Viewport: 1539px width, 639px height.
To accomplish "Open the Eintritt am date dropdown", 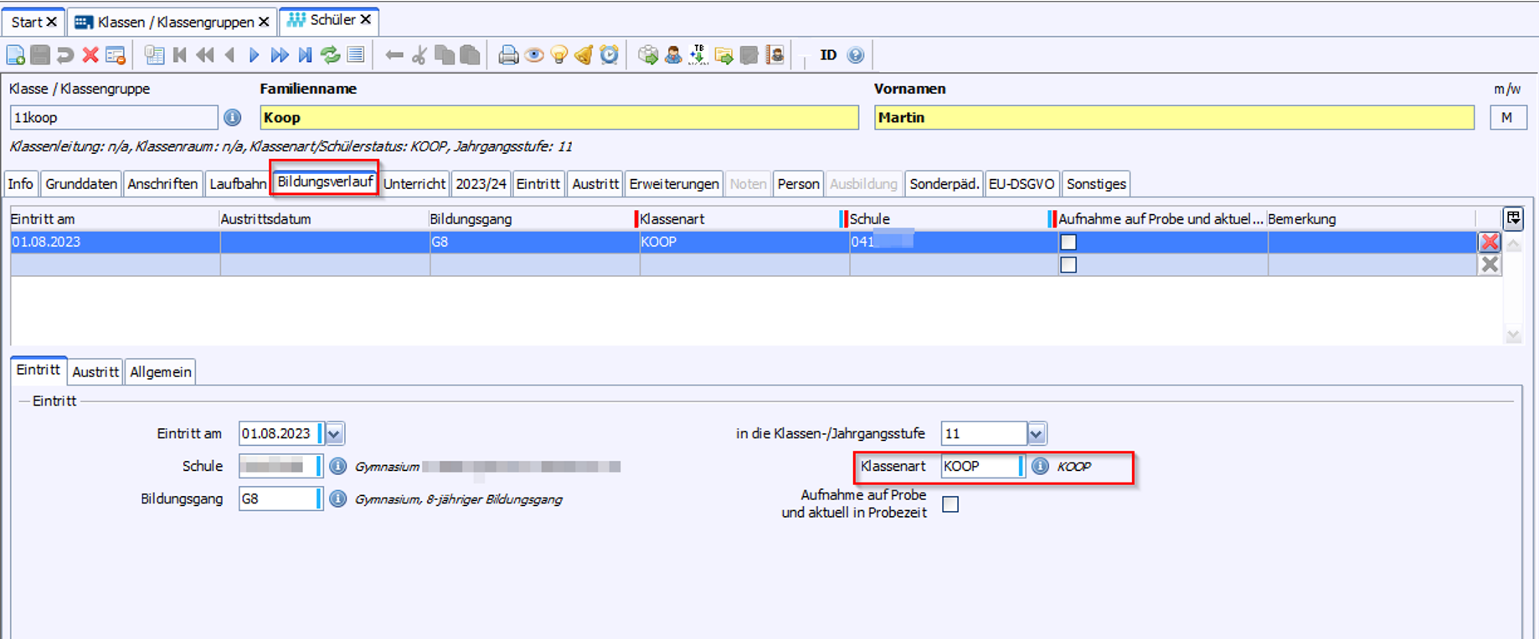I will [334, 434].
